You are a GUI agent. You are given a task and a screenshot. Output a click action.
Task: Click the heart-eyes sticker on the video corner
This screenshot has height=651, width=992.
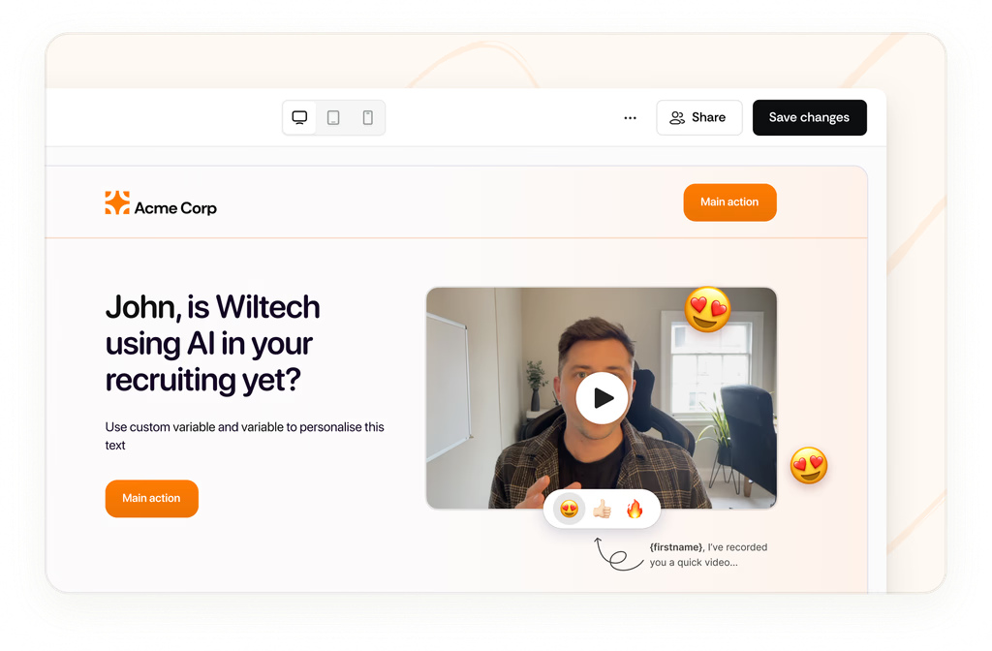(x=707, y=310)
